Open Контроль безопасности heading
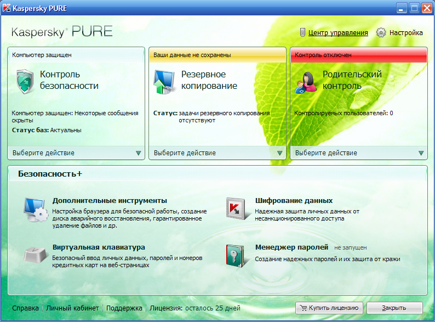 69,80
